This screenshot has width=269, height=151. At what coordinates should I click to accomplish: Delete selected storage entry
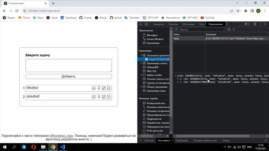click(x=234, y=29)
